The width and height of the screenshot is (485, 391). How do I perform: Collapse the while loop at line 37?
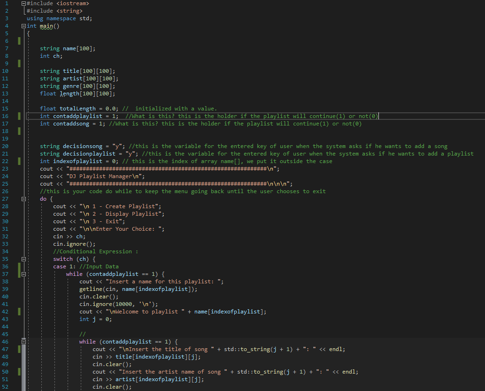coord(23,274)
